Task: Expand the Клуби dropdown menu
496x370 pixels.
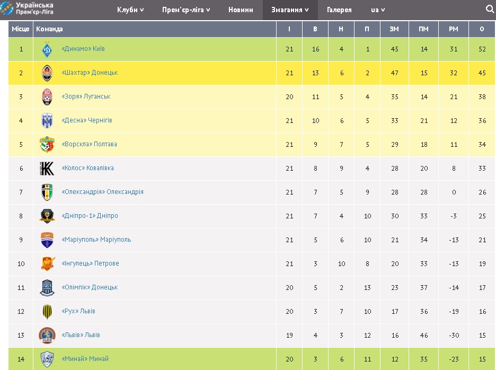Action: tap(130, 10)
